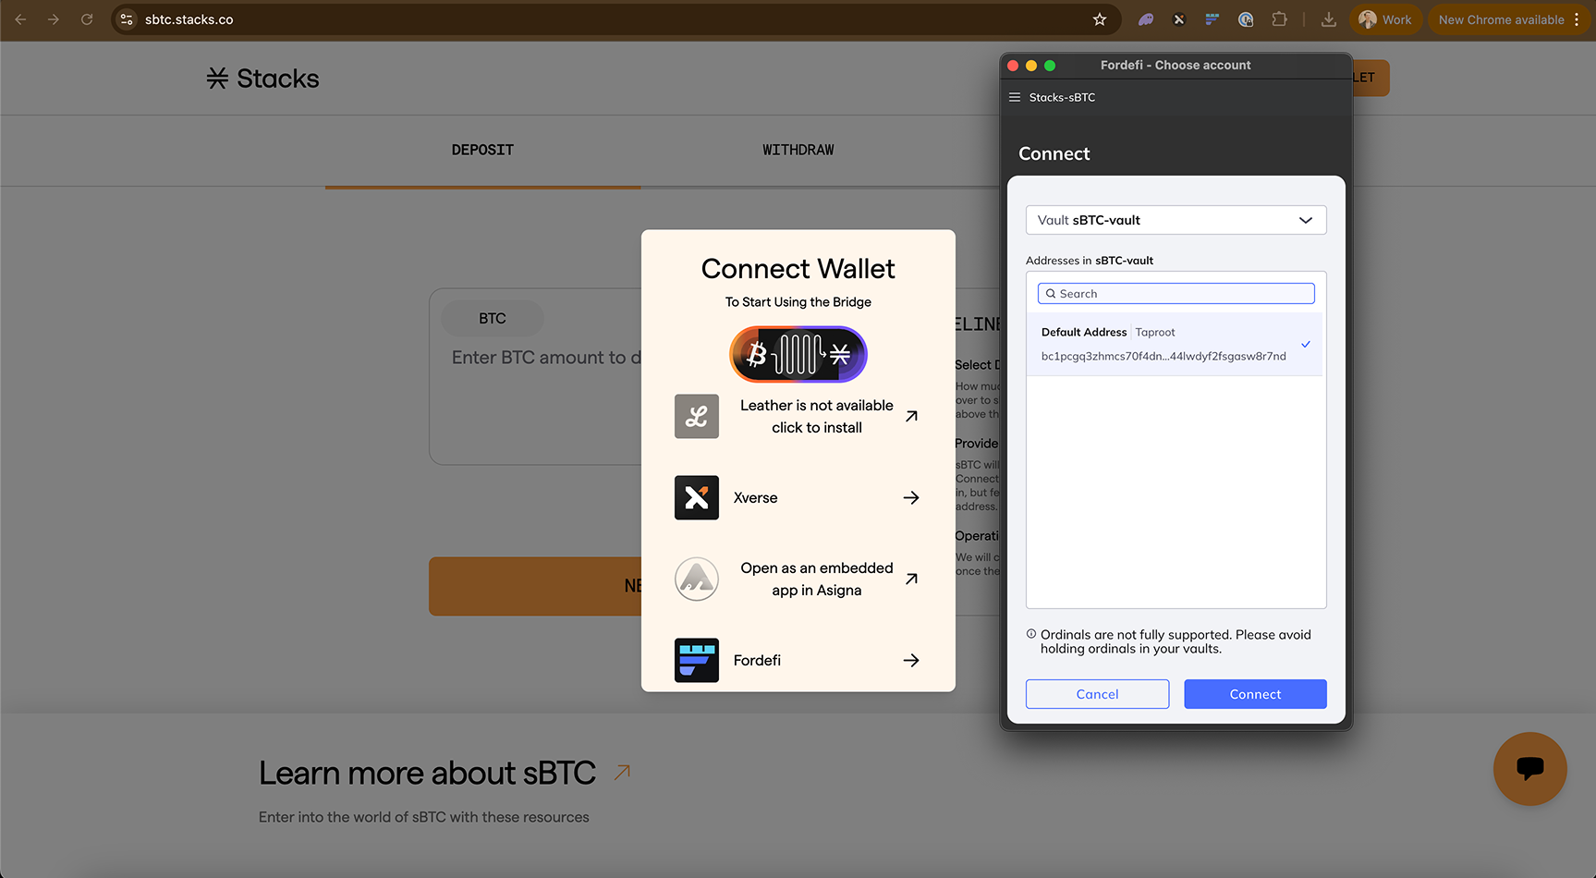This screenshot has width=1596, height=878.
Task: Open Chrome three-dot menu
Action: click(x=1577, y=19)
